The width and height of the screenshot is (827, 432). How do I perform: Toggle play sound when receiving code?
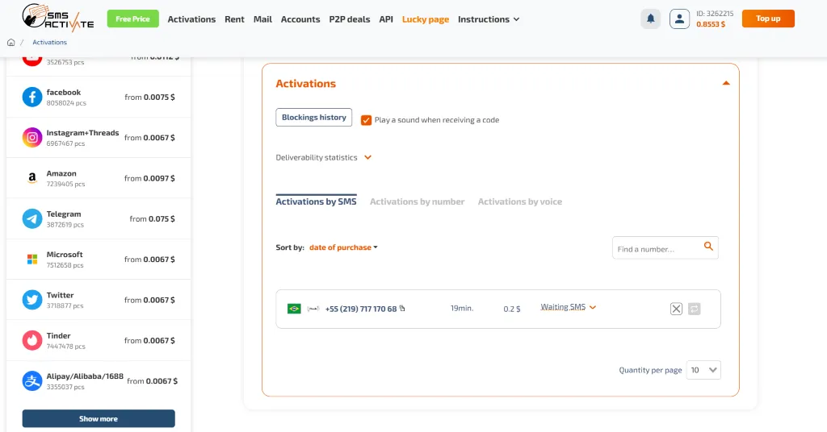pos(366,120)
